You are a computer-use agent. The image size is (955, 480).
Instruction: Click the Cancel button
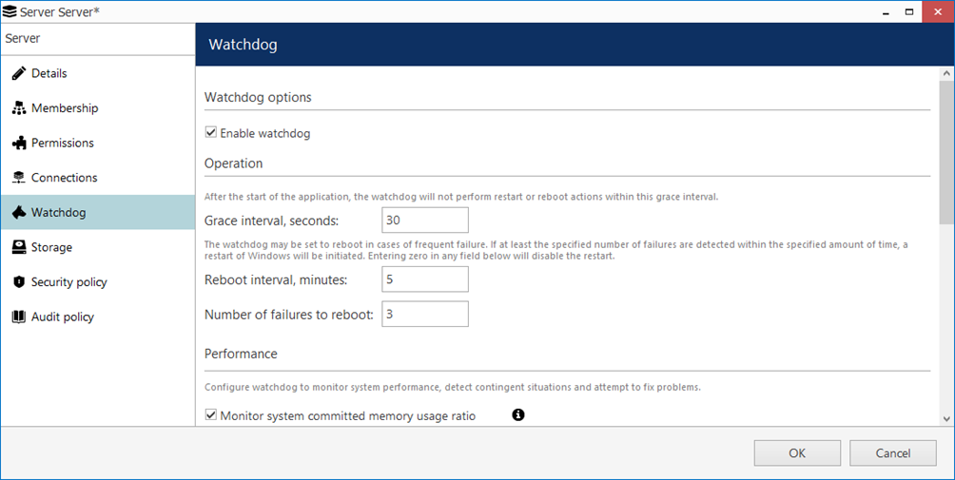tap(892, 453)
